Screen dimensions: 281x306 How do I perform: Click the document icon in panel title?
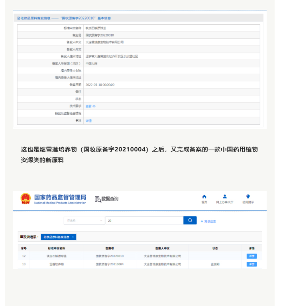tap(18, 18)
